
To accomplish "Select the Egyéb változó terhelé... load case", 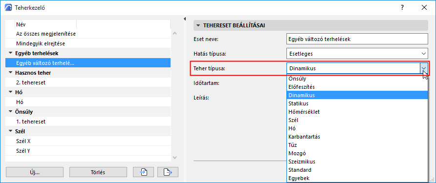I will click(x=88, y=63).
